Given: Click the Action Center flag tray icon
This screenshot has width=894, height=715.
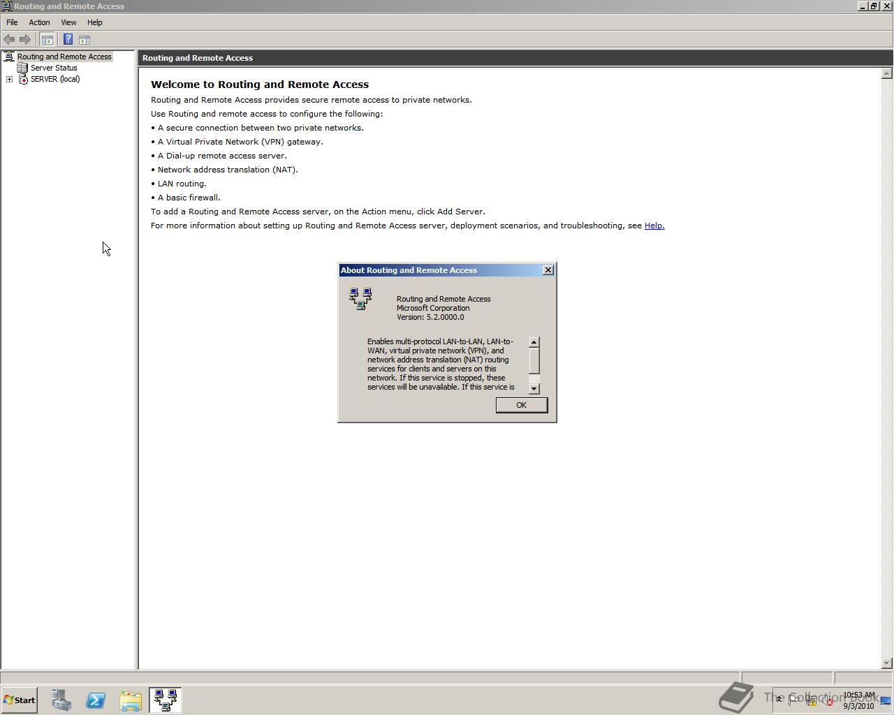Looking at the screenshot, I should tap(794, 700).
